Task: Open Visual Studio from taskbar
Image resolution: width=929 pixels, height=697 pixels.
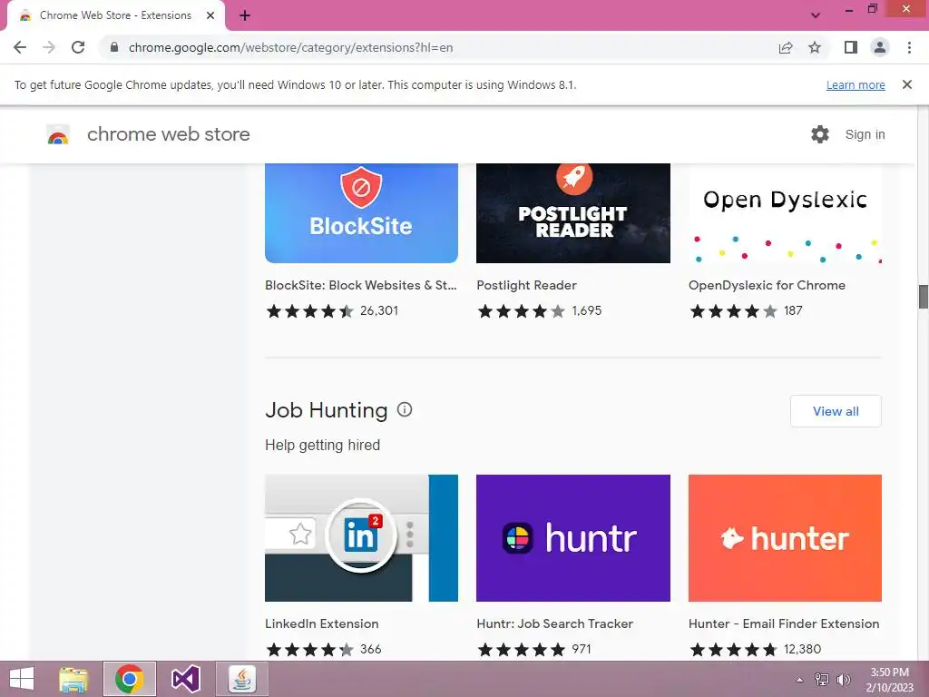Action: click(x=185, y=679)
